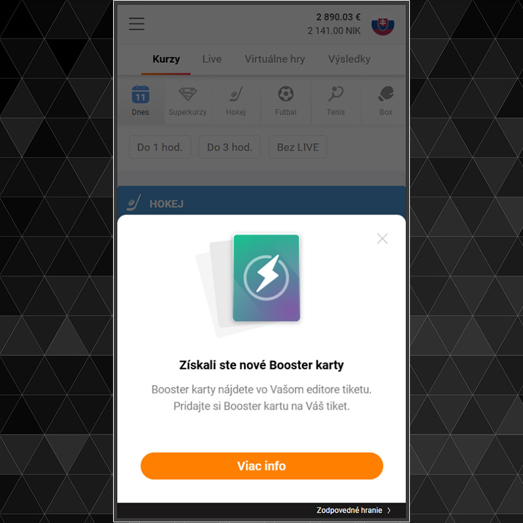Image resolution: width=523 pixels, height=523 pixels.
Task: Toggle the Do 3 hod. filter
Action: point(229,147)
